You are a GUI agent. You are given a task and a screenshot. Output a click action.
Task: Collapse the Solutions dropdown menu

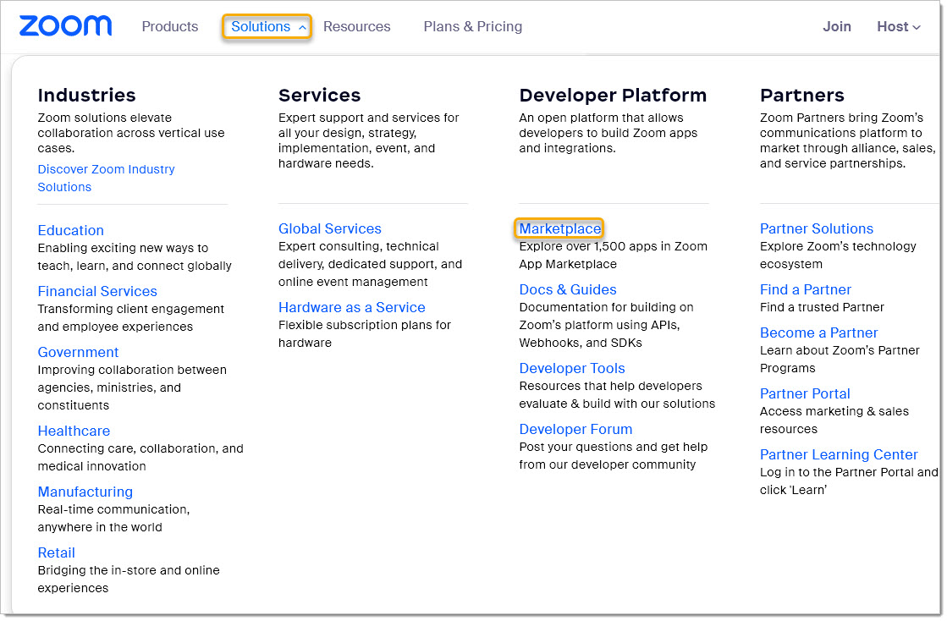tap(267, 27)
